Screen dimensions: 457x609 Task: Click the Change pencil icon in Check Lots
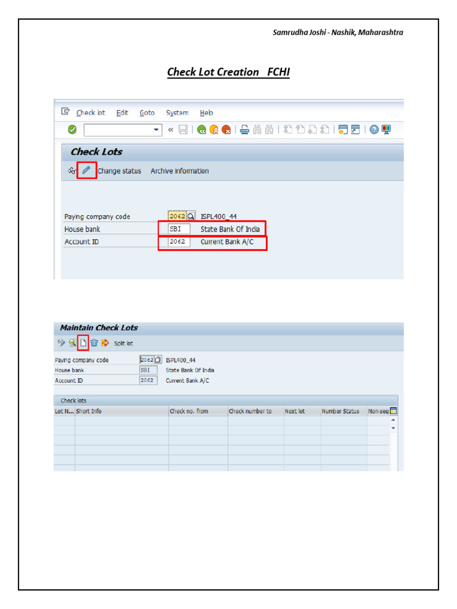[x=86, y=170]
